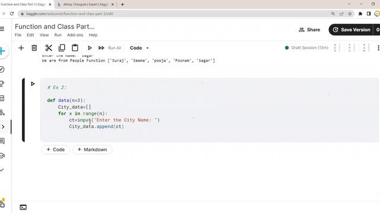Click the Run All fast-forward icon
The height and width of the screenshot is (213, 380).
click(x=102, y=48)
